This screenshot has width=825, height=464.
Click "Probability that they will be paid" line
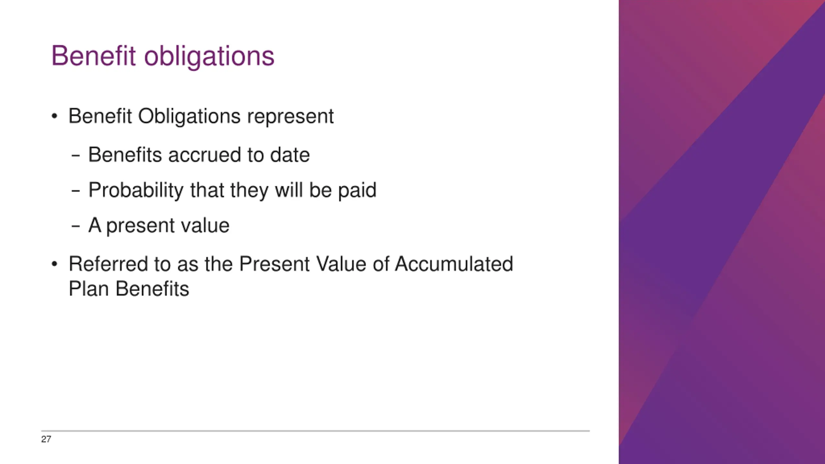pos(232,190)
